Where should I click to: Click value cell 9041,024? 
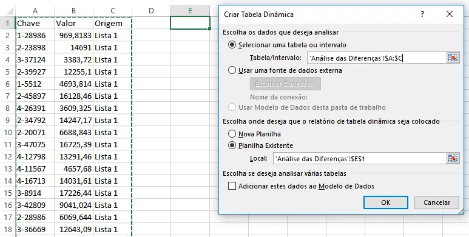(73, 205)
